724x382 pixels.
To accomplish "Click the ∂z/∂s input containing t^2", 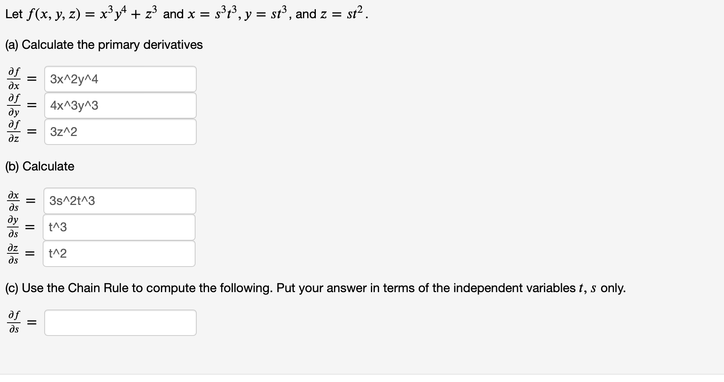I will 119,253.
